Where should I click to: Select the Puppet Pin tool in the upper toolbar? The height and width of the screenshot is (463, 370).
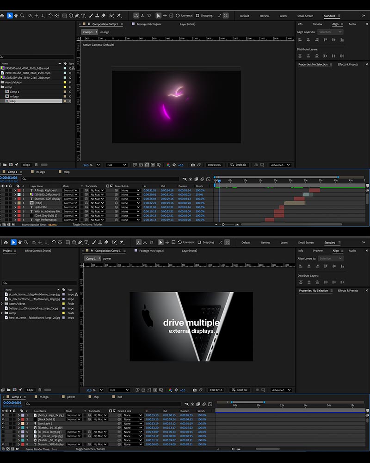point(118,15)
